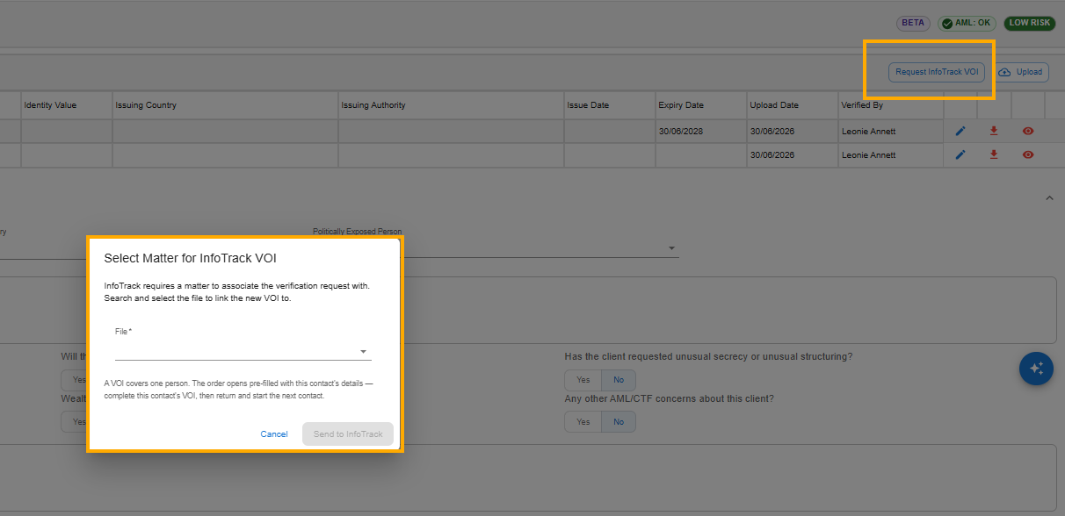
Task: Download document row expiring 30/06/2028
Action: (994, 131)
